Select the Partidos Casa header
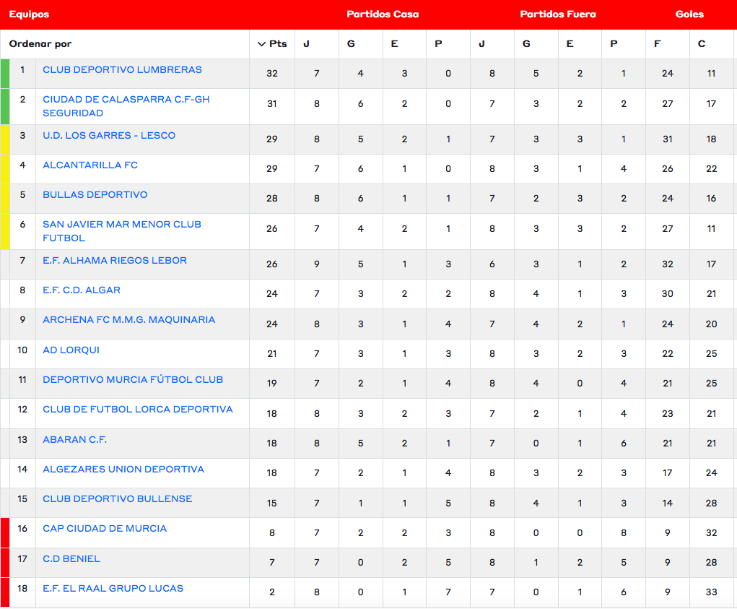The image size is (737, 609). click(x=383, y=14)
